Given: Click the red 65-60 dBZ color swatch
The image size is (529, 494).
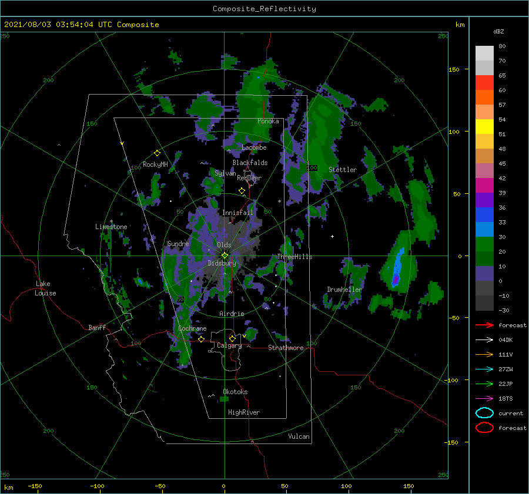Looking at the screenshot, I should [484, 83].
